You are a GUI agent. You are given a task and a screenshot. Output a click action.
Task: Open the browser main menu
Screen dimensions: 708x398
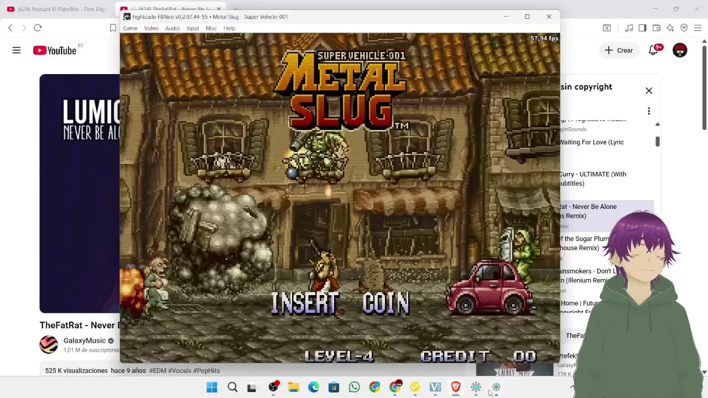pos(698,28)
